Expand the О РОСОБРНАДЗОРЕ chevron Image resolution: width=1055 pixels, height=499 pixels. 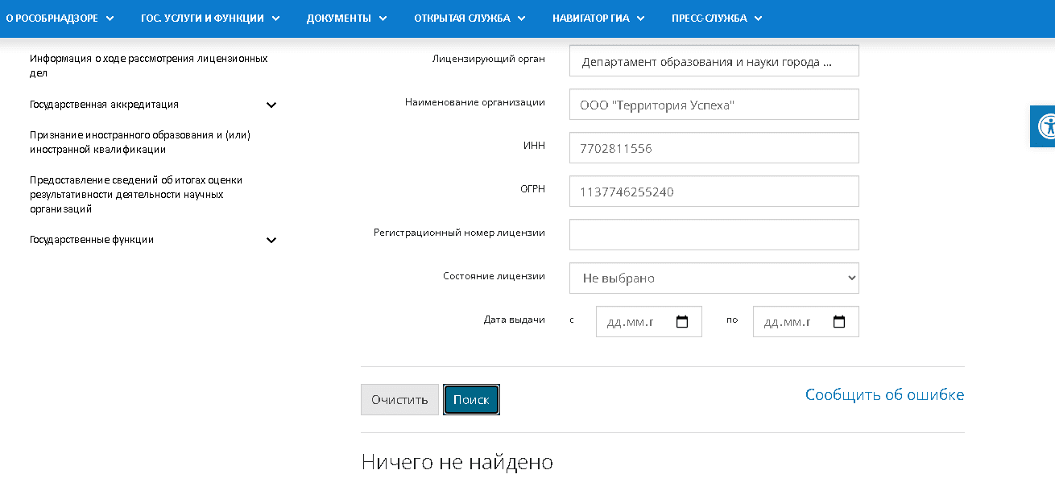click(x=110, y=18)
